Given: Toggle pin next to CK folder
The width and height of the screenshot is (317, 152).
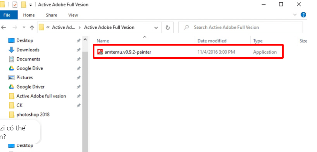Looking at the screenshot, I should (79, 105).
